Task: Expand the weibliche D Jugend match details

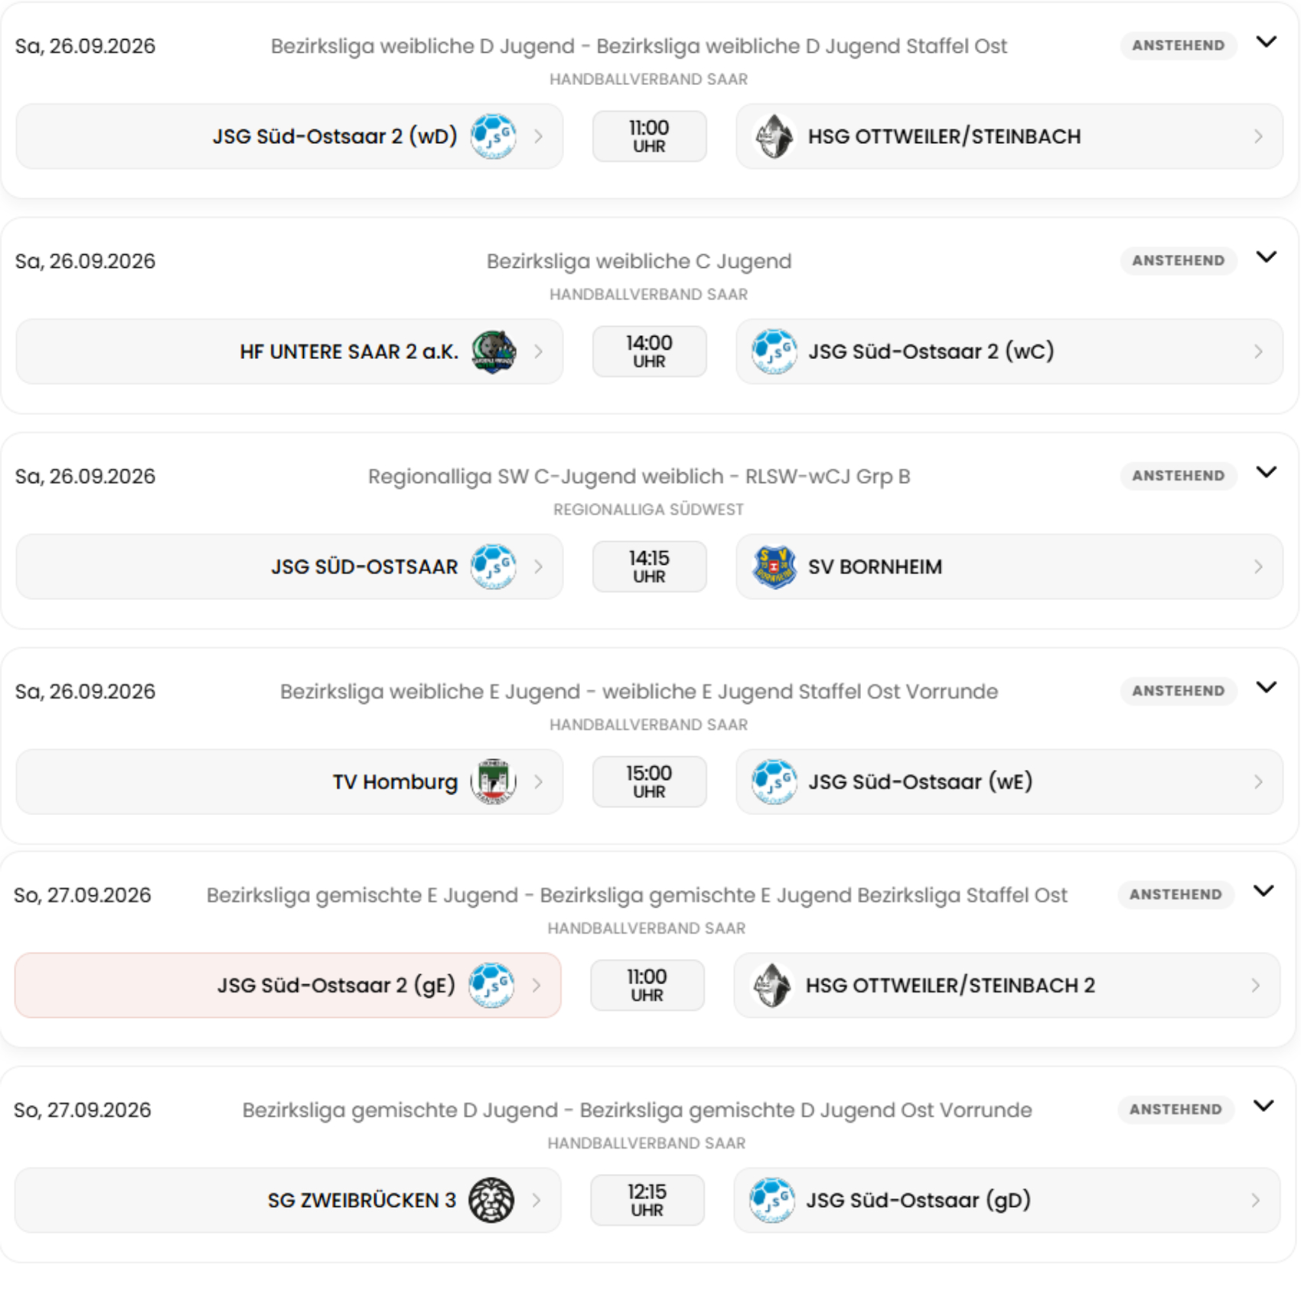Action: click(1267, 42)
